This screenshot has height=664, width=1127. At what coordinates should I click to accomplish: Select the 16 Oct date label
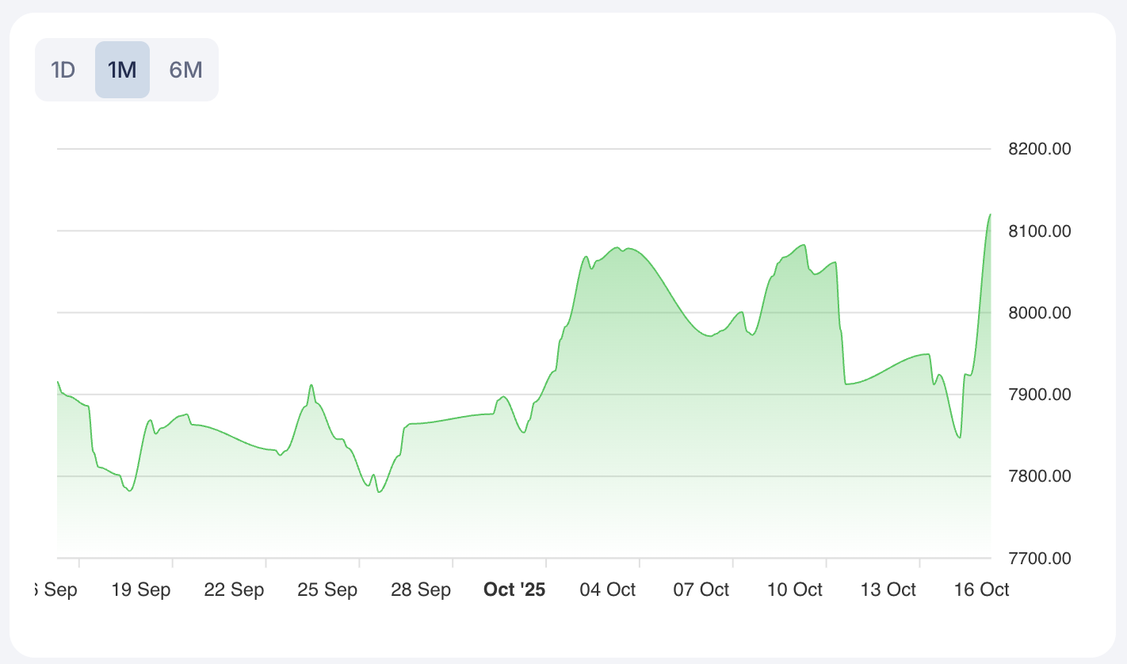981,590
